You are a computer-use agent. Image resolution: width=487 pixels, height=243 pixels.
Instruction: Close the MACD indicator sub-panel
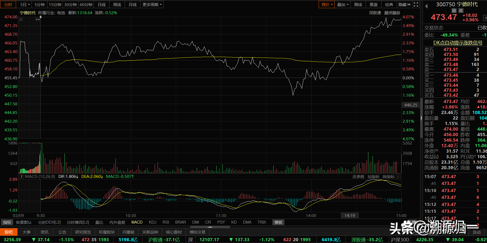pos(398,177)
